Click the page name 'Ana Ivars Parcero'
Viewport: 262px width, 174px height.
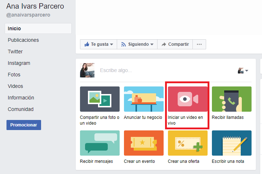[35, 6]
